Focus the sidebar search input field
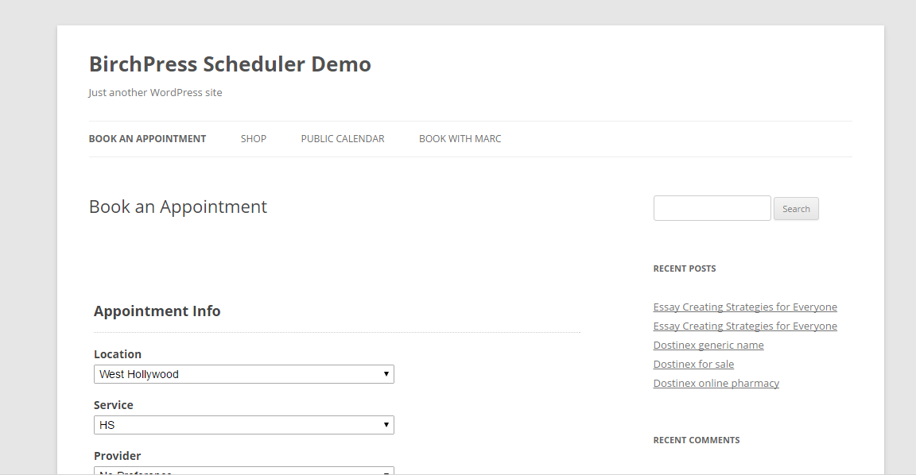916x475 pixels. (712, 208)
